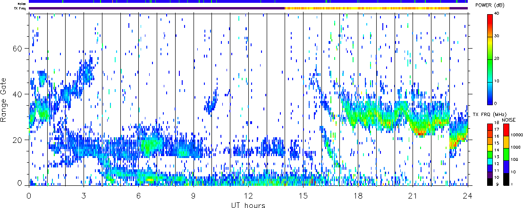The height and width of the screenshot is (208, 523).
Task: Click the POWER (dB) color bar
Action: (x=489, y=59)
